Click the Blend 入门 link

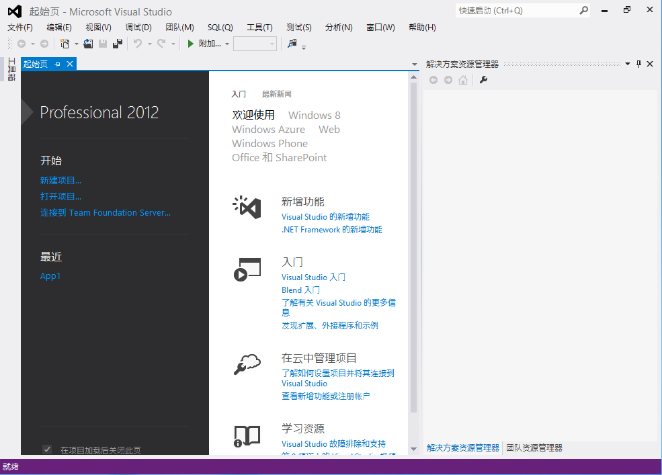point(300,290)
